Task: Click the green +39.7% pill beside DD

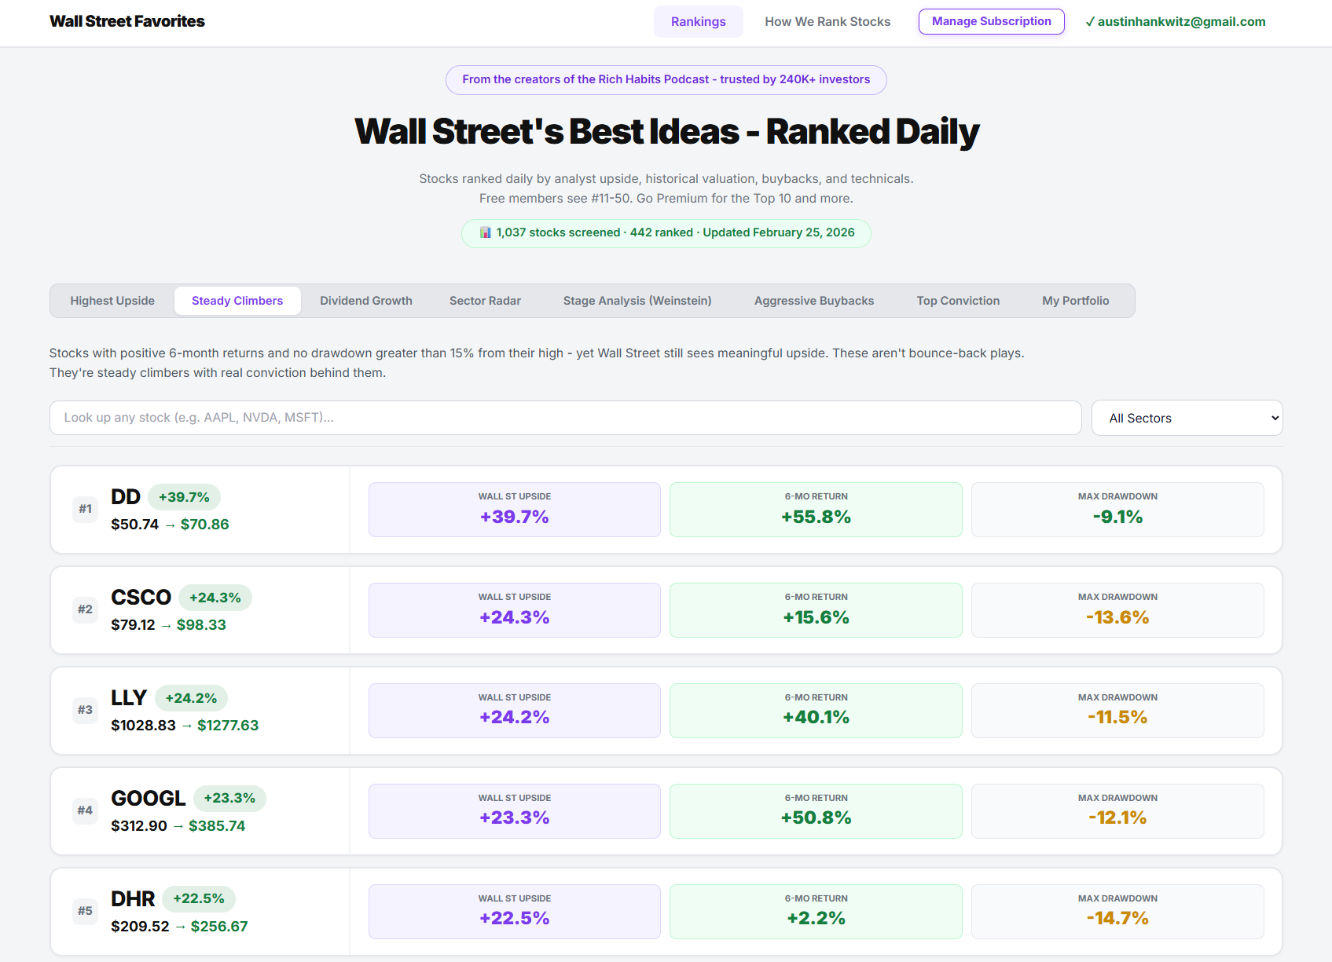Action: click(184, 497)
